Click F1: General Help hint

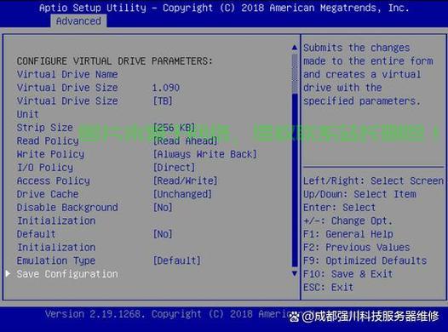[x=348, y=234]
